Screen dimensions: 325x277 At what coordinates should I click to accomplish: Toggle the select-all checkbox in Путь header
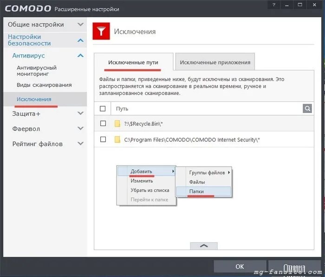pos(103,108)
